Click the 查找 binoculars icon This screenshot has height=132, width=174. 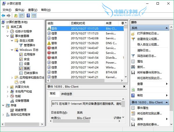[x=133, y=67]
